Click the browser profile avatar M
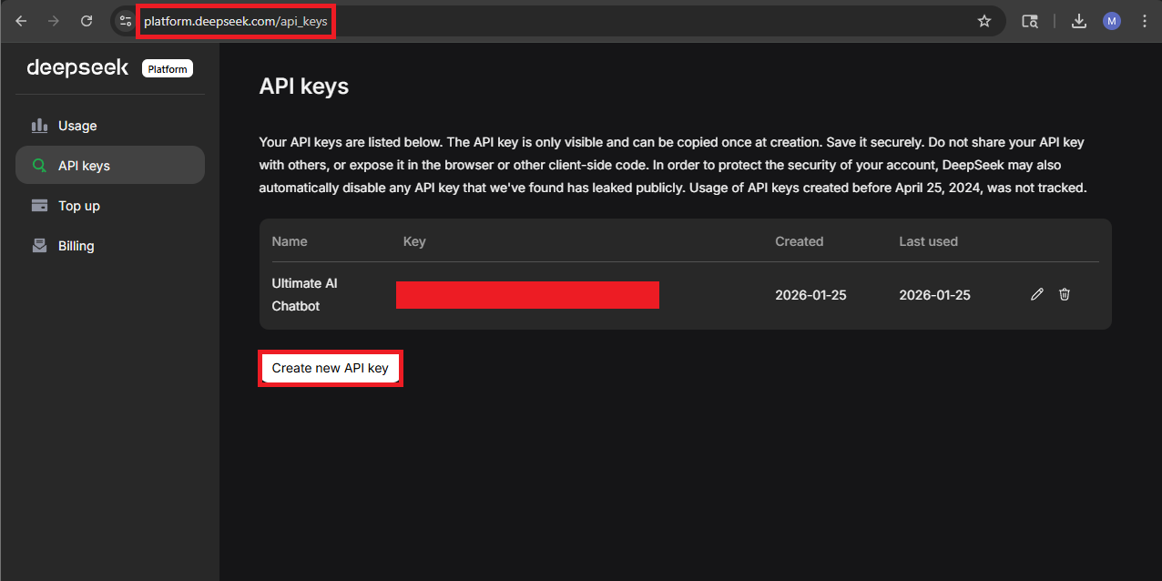This screenshot has height=581, width=1162. (x=1111, y=21)
